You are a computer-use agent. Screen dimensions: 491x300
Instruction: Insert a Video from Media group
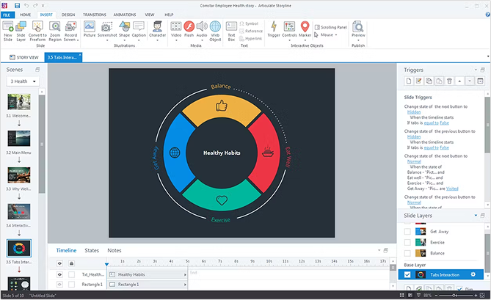pyautogui.click(x=176, y=27)
